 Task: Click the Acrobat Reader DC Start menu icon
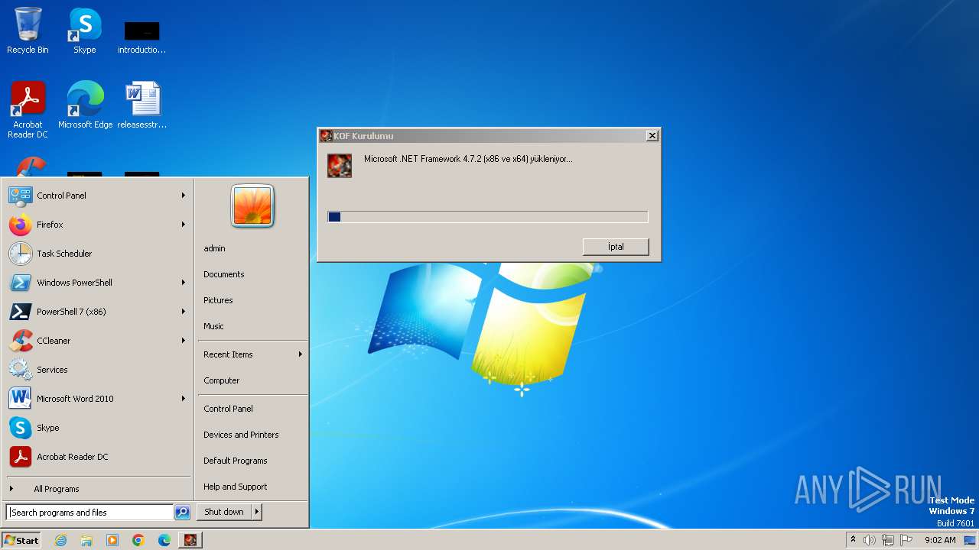[x=21, y=457]
